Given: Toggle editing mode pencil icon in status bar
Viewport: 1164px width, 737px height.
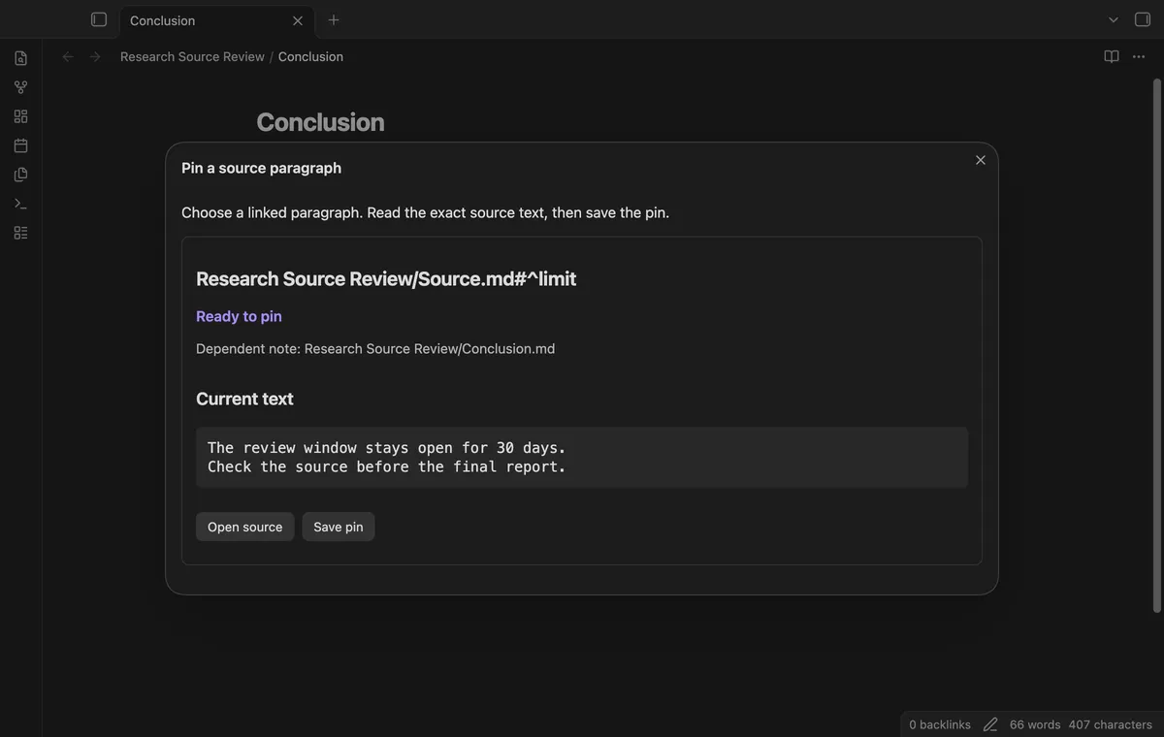Looking at the screenshot, I should [990, 724].
